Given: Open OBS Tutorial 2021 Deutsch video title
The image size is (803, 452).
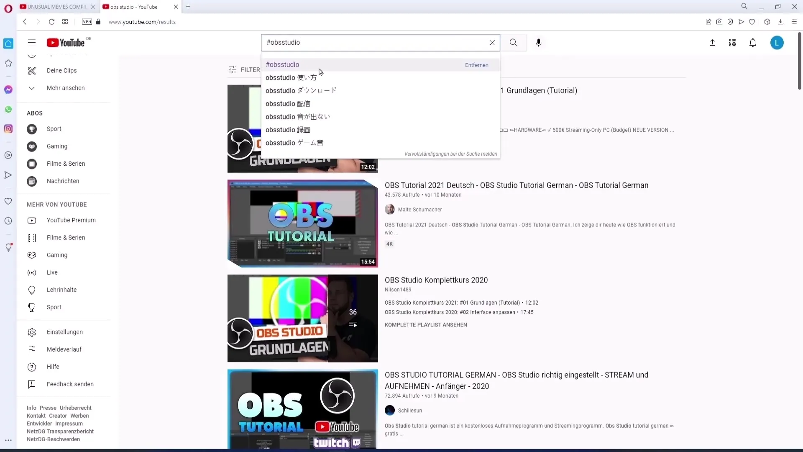Looking at the screenshot, I should coord(517,185).
